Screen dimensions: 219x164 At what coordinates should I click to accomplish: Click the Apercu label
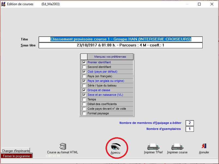pyautogui.click(x=115, y=153)
